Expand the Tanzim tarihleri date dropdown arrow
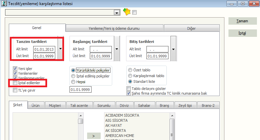This screenshot has width=260, height=140. (x=60, y=49)
